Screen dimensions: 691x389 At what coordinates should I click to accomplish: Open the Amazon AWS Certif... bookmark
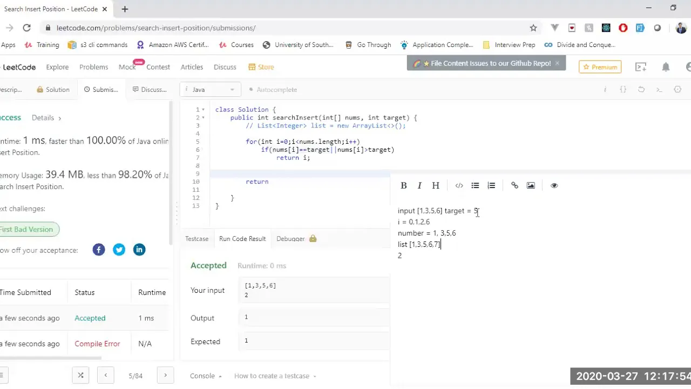click(x=173, y=45)
